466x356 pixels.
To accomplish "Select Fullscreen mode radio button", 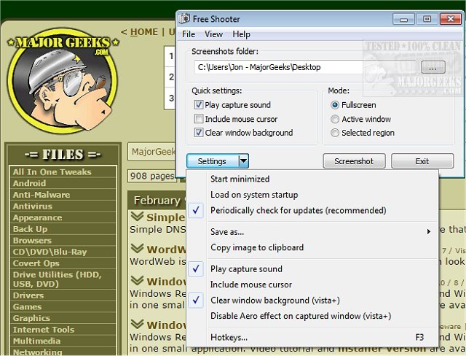I will click(335, 105).
